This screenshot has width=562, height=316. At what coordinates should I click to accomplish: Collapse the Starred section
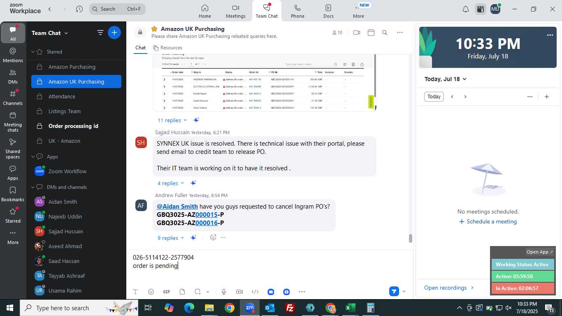tap(33, 52)
